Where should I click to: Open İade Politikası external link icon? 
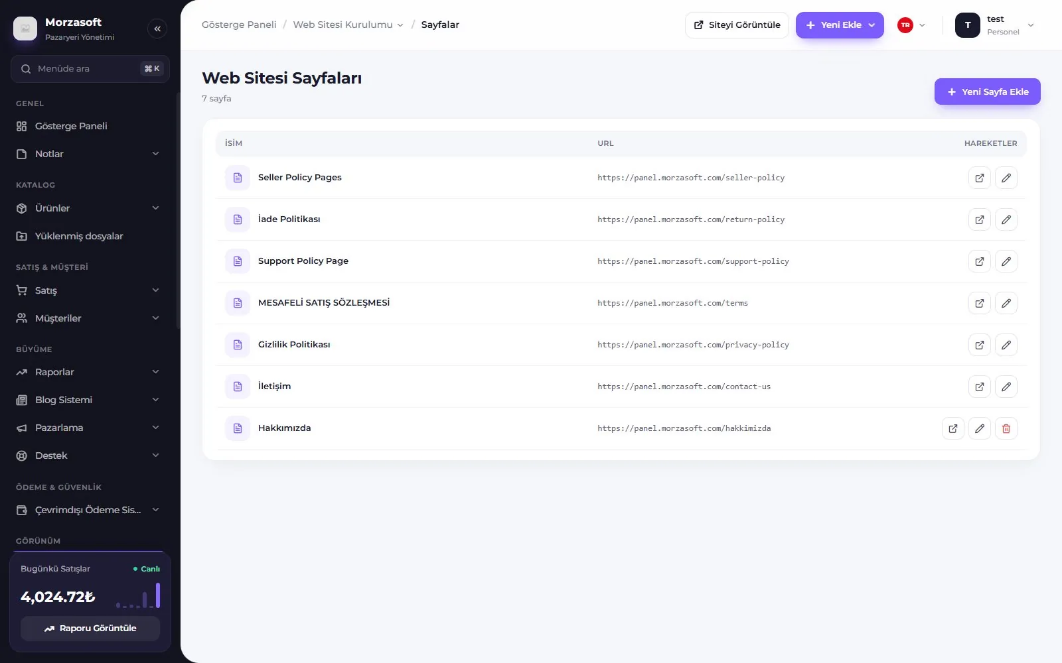(x=980, y=219)
